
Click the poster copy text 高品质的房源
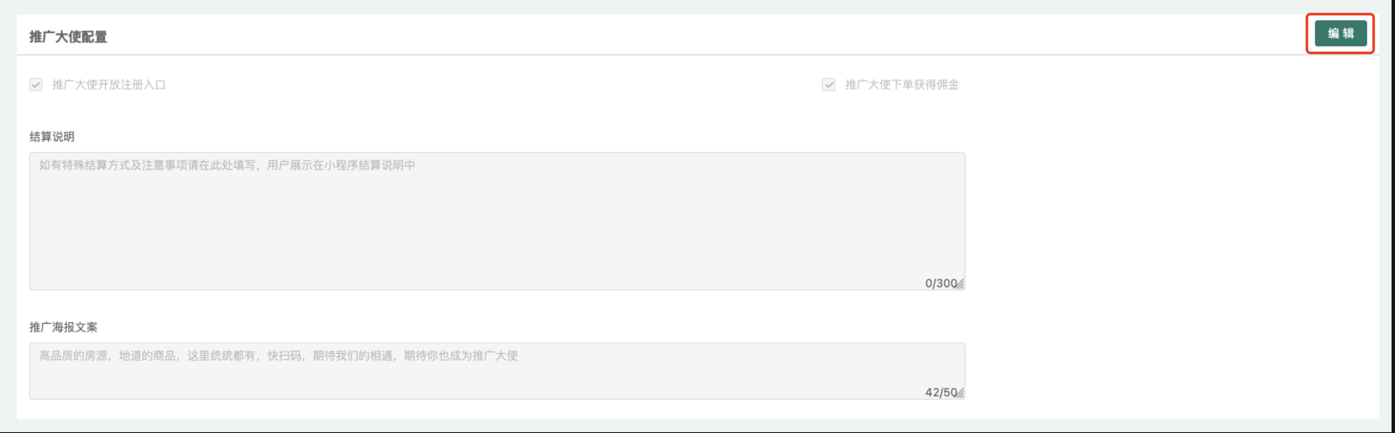(x=73, y=356)
